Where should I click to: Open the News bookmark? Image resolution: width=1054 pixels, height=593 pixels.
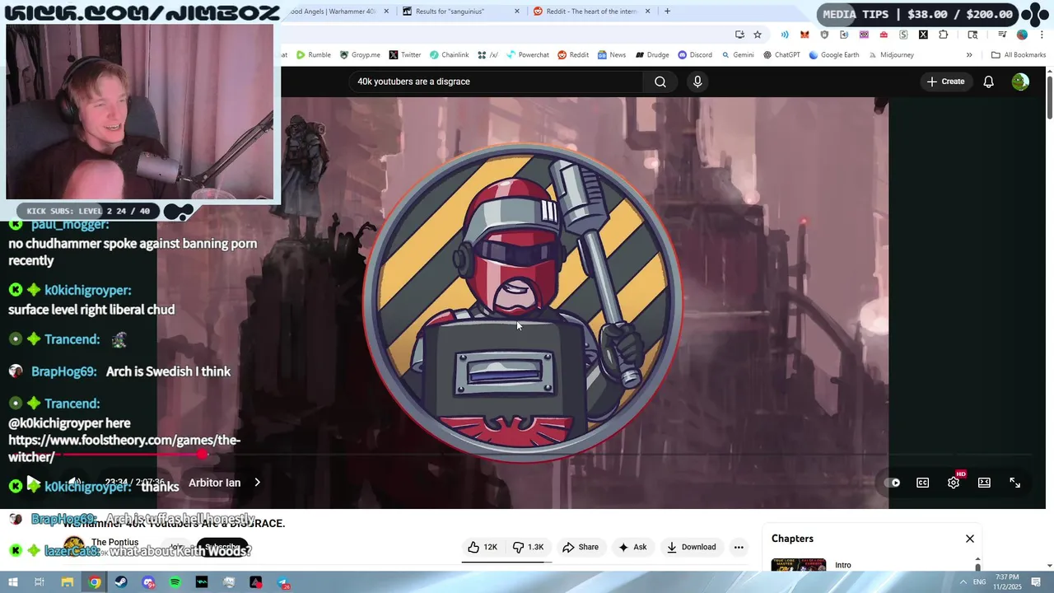(611, 55)
